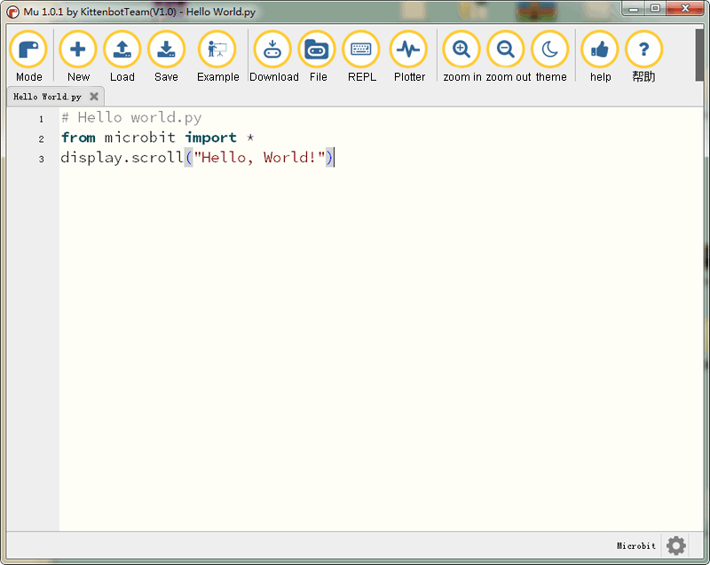Click line number 2 in gutter
The image size is (710, 565).
[41, 138]
